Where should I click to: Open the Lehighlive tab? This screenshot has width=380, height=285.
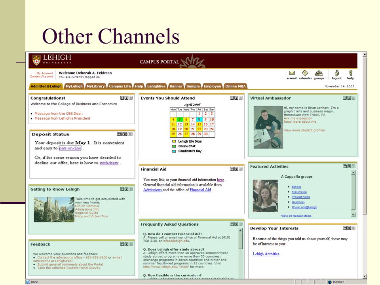(156, 86)
